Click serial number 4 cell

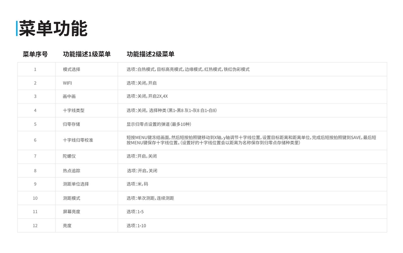(x=36, y=110)
